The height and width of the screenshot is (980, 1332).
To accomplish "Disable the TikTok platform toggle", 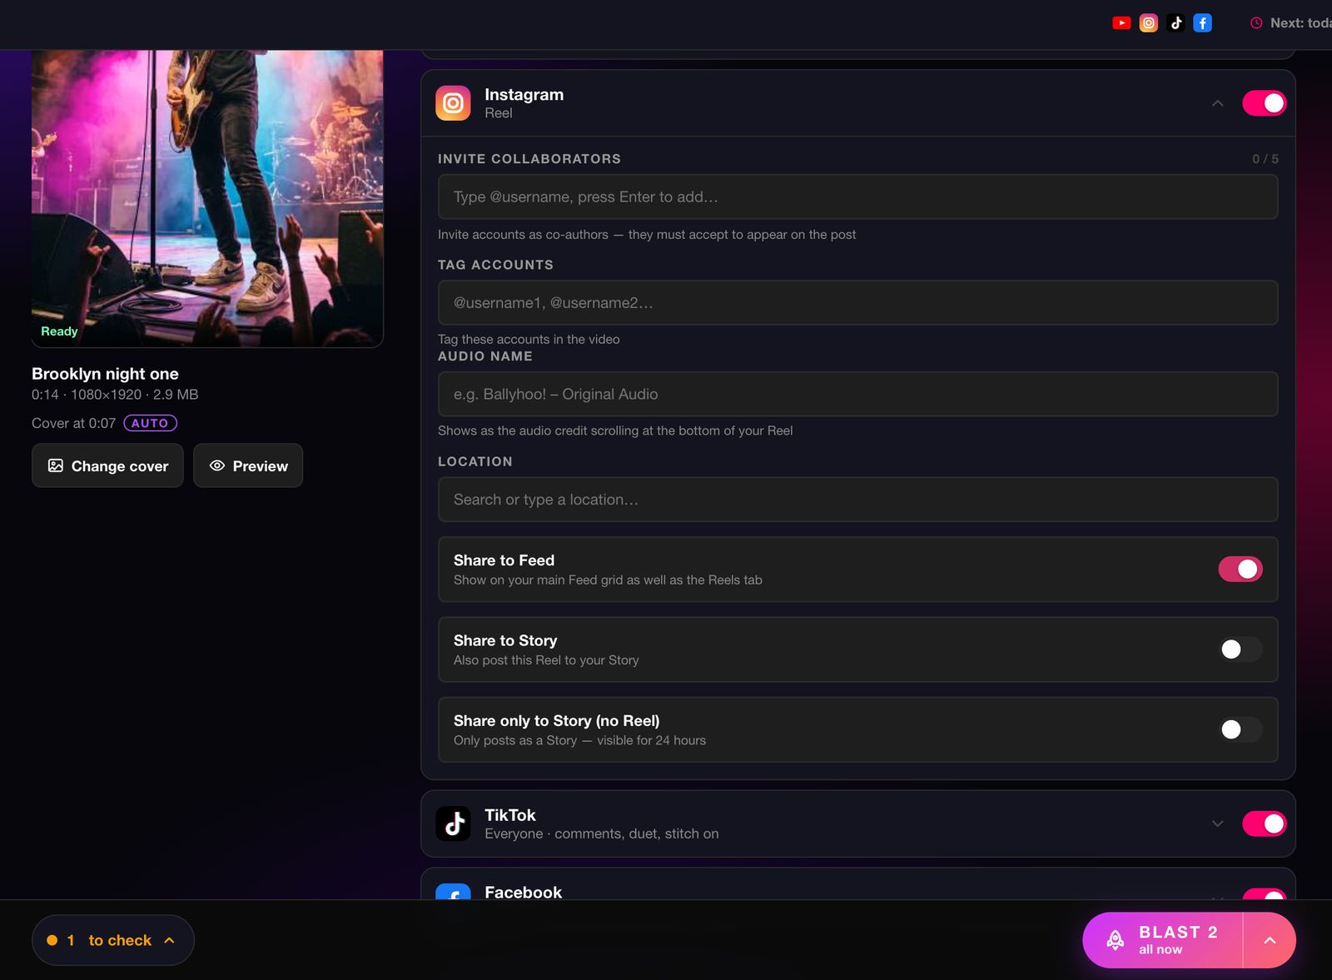I will coord(1264,823).
